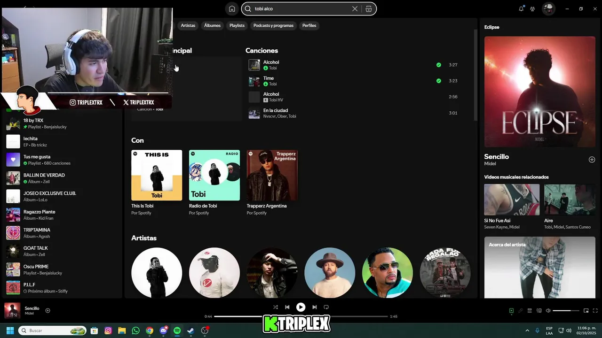The image size is (602, 338).
Task: Open Connect to a device icon
Action: tap(539, 310)
